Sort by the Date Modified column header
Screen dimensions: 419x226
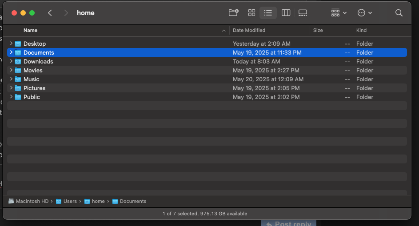[x=249, y=30]
